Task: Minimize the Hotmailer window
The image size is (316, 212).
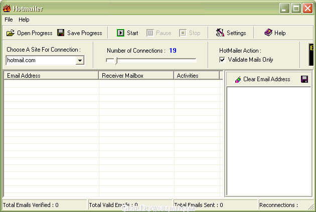Action: pyautogui.click(x=284, y=9)
